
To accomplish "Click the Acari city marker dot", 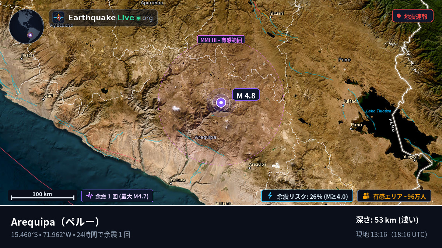I will tap(44, 99).
